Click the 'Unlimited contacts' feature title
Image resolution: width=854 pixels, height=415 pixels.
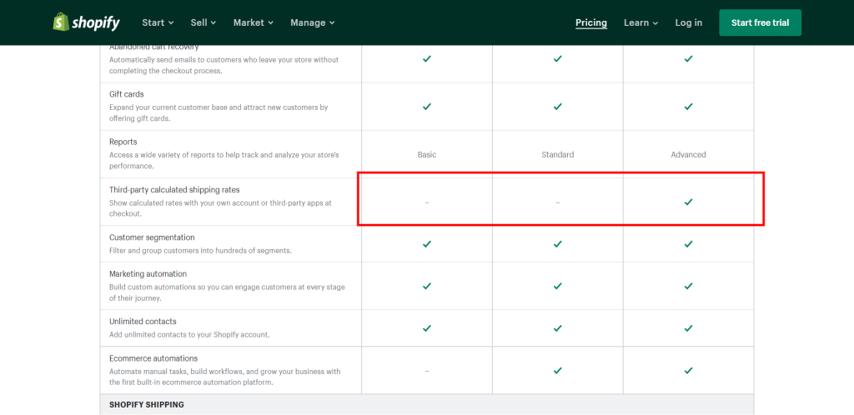pyautogui.click(x=143, y=322)
